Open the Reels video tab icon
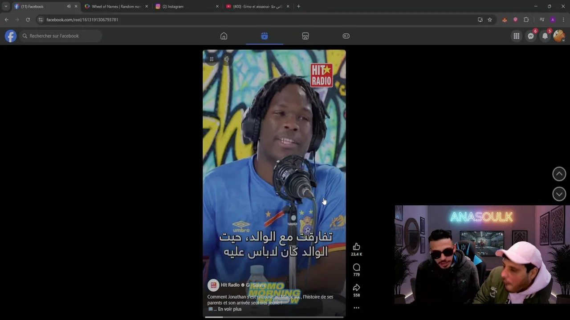This screenshot has width=570, height=320. coord(265,36)
